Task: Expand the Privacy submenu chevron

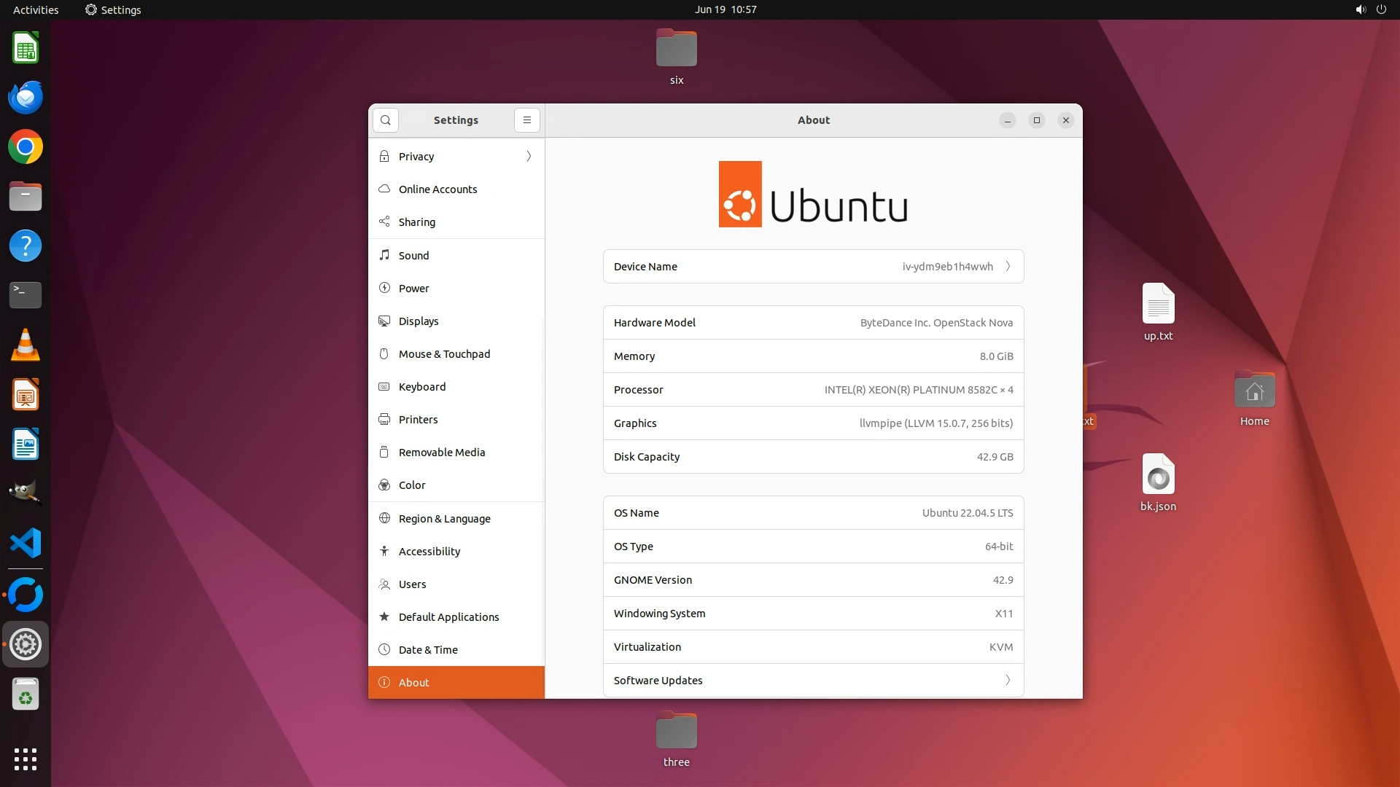Action: coord(529,157)
